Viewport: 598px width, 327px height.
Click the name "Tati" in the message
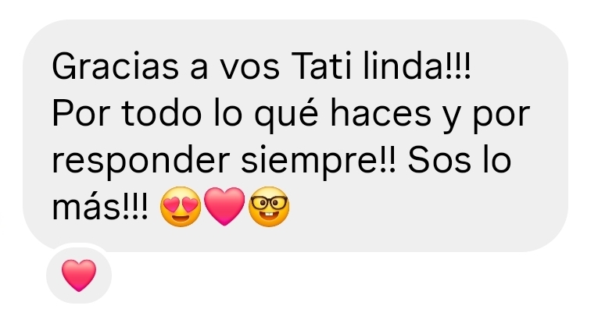click(321, 66)
